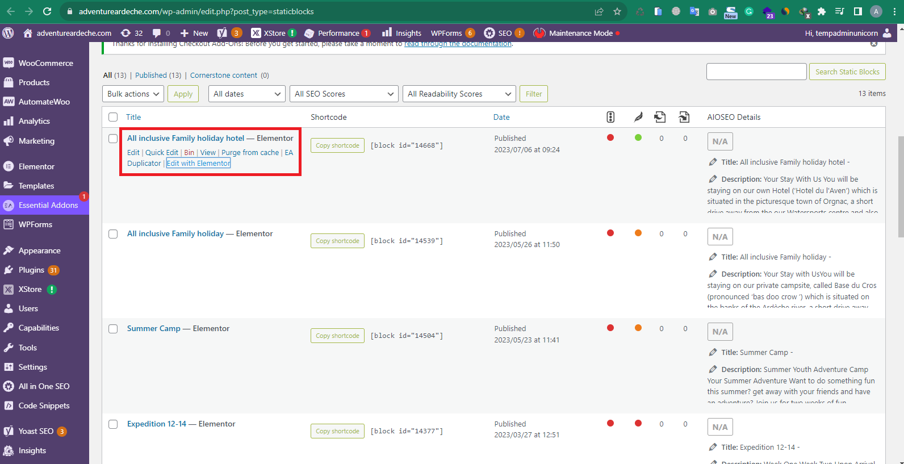Screen dimensions: 904x464
Task: Open the Summer Camp title link
Action: pos(154,328)
